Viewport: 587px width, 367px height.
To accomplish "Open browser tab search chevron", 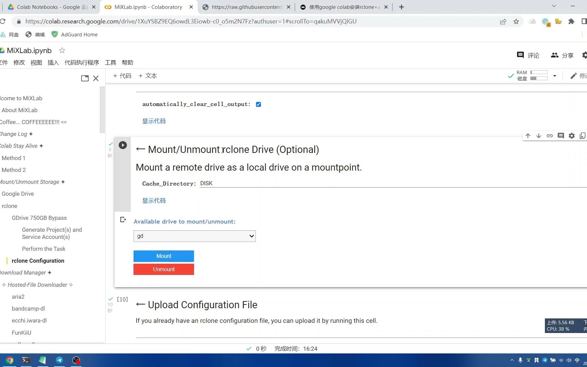I will click(x=554, y=6).
